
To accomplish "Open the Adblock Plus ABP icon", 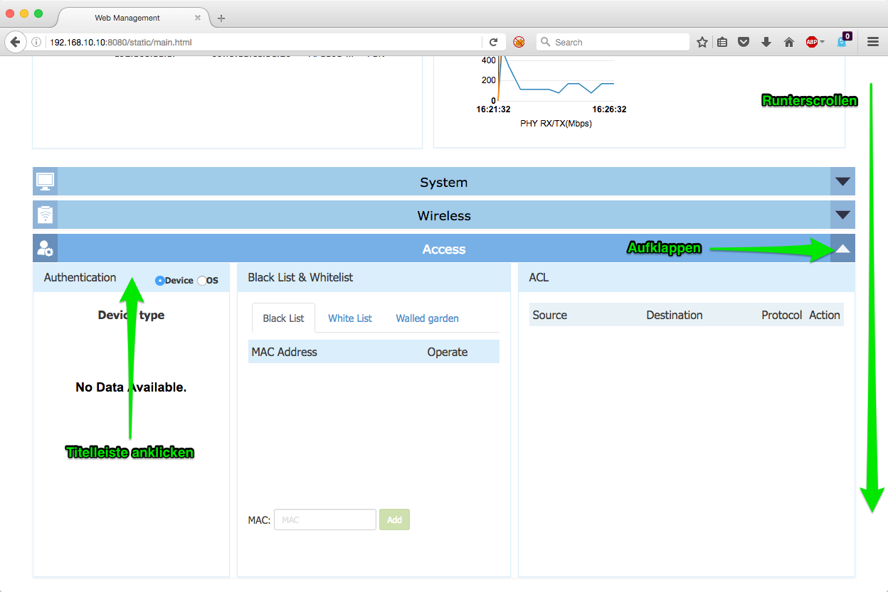I will [x=812, y=43].
